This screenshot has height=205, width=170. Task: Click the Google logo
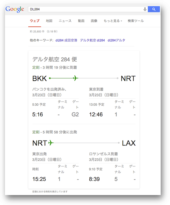pos(15,9)
